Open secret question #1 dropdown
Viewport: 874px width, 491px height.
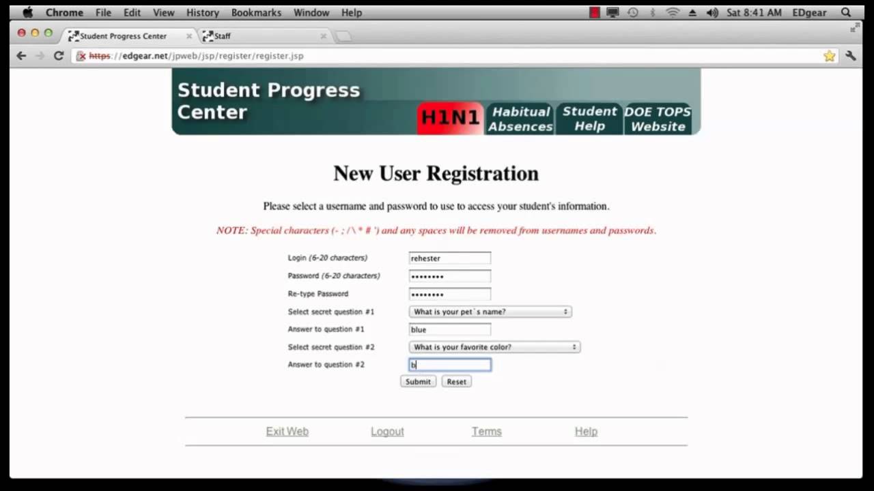(x=490, y=312)
